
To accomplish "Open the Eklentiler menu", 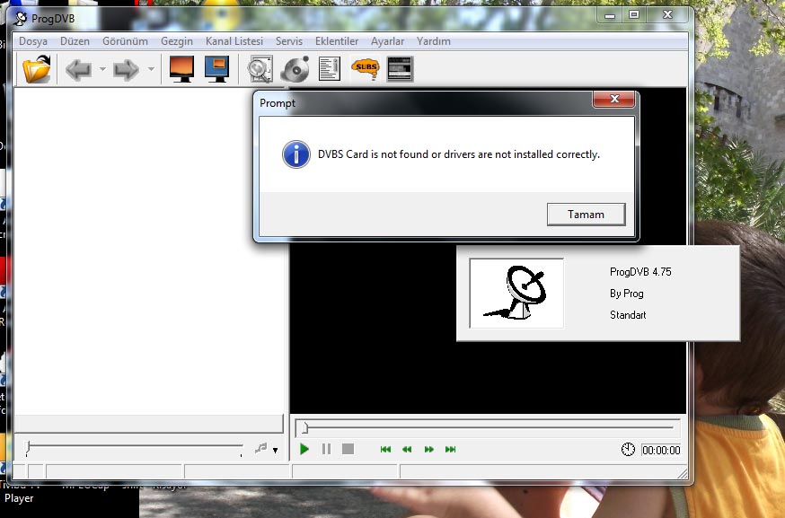I will 337,41.
